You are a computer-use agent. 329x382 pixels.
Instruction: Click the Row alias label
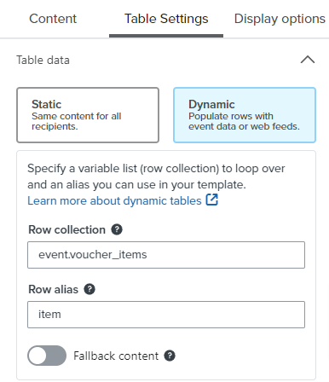53,289
